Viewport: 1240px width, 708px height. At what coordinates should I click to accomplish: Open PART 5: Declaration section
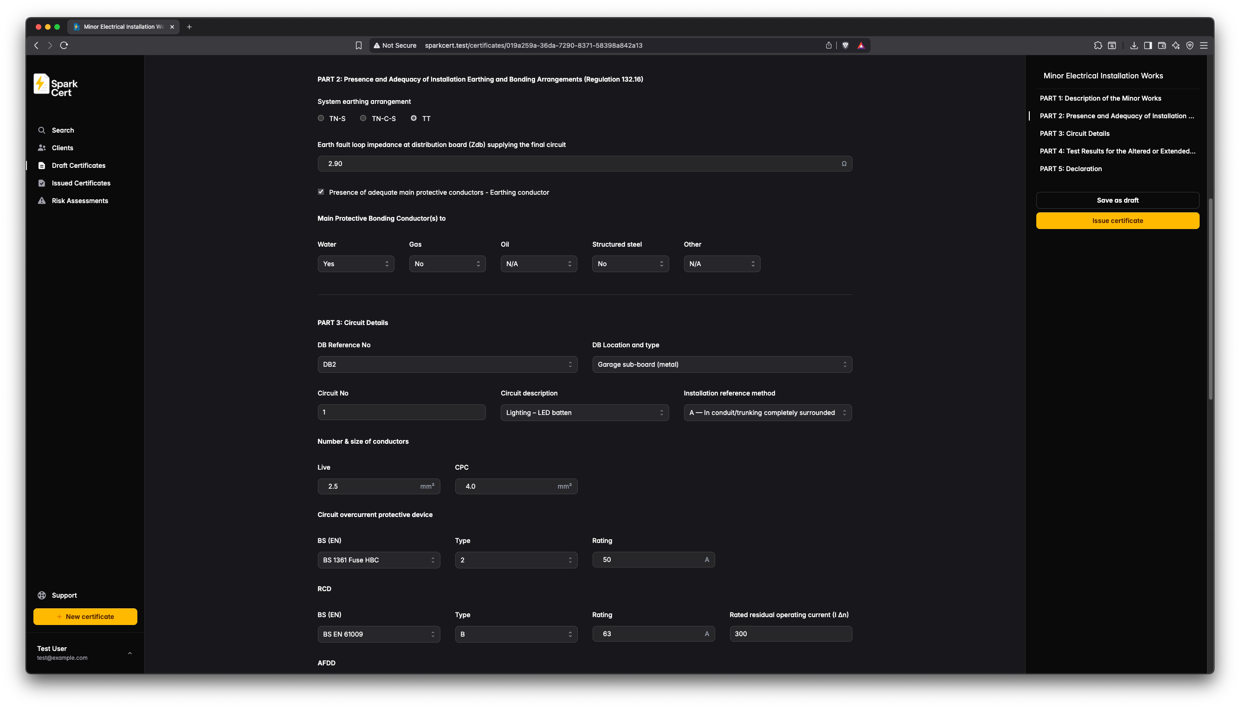click(1071, 169)
